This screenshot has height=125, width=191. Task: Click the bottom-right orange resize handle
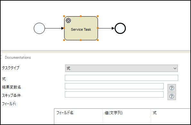(98, 40)
